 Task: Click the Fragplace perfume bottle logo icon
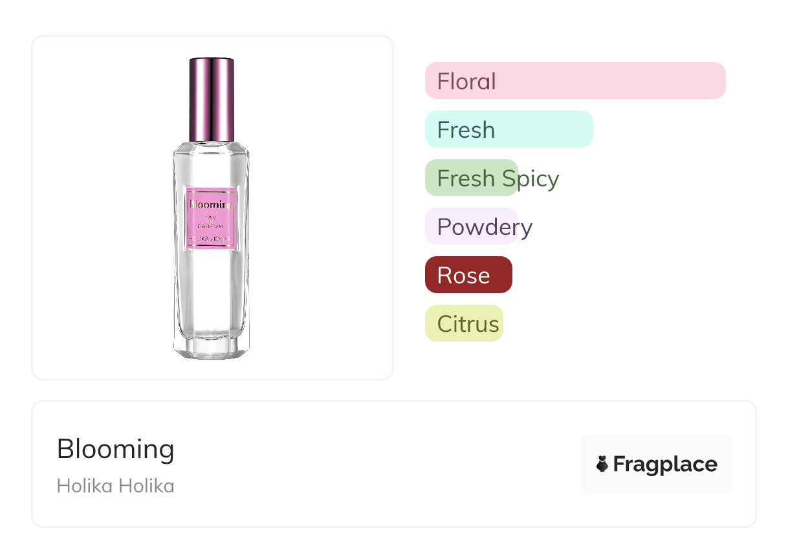pos(602,464)
